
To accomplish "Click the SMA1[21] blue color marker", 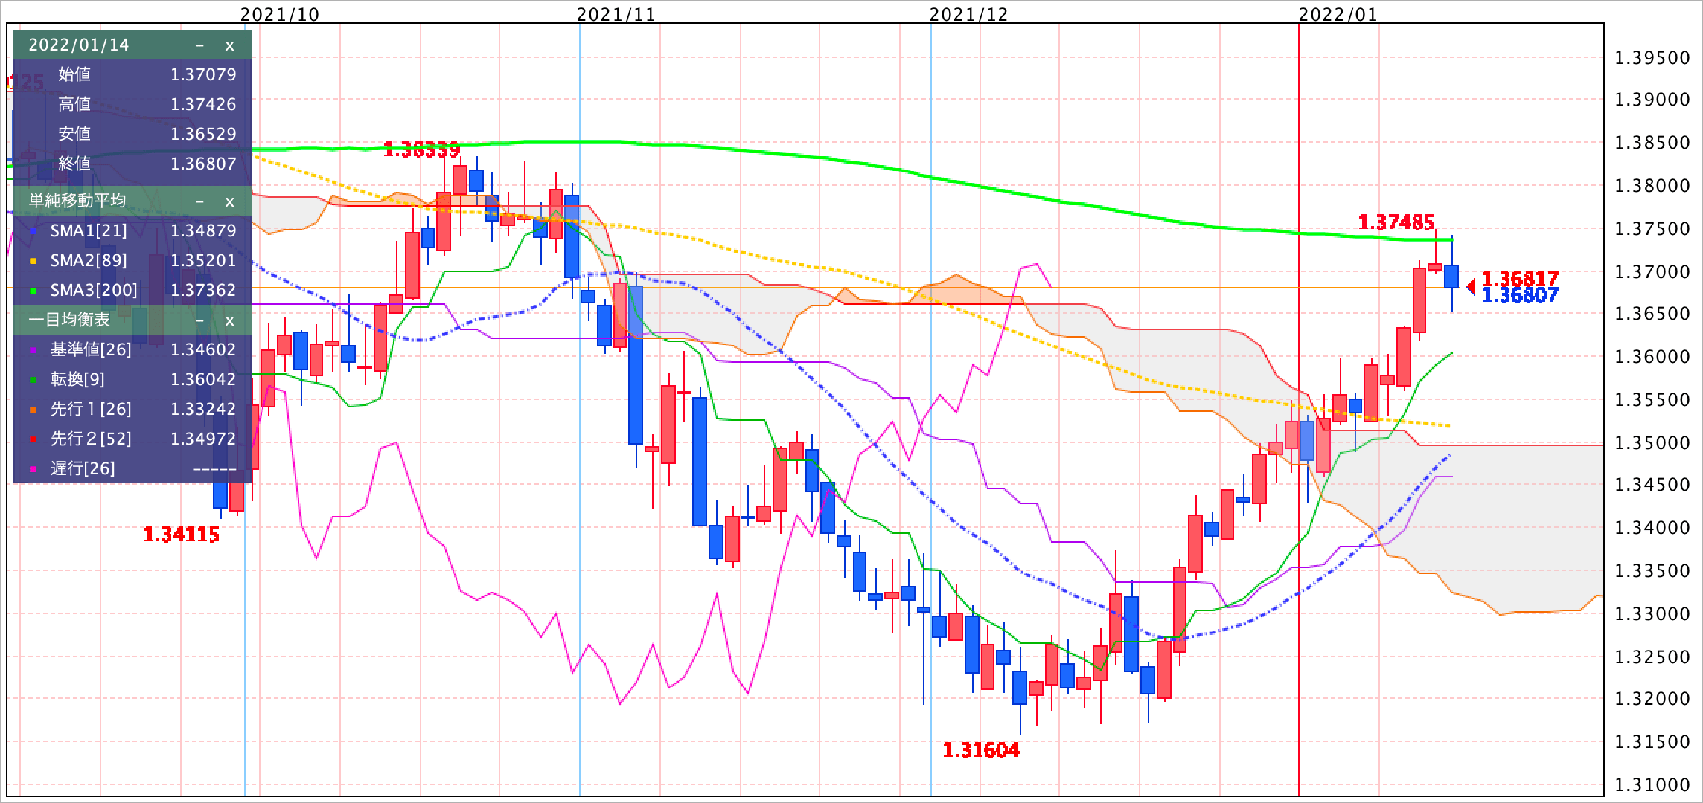I will [32, 232].
